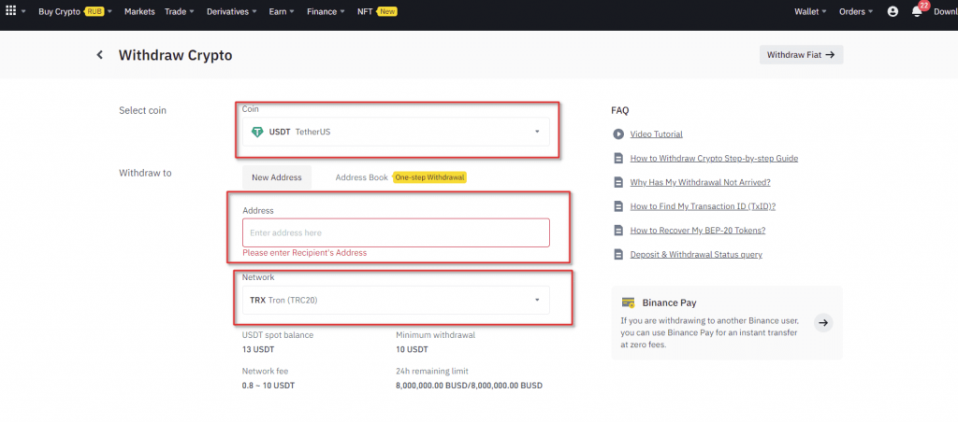Click document icon beside Status query FAQ
958x422 pixels.
618,254
